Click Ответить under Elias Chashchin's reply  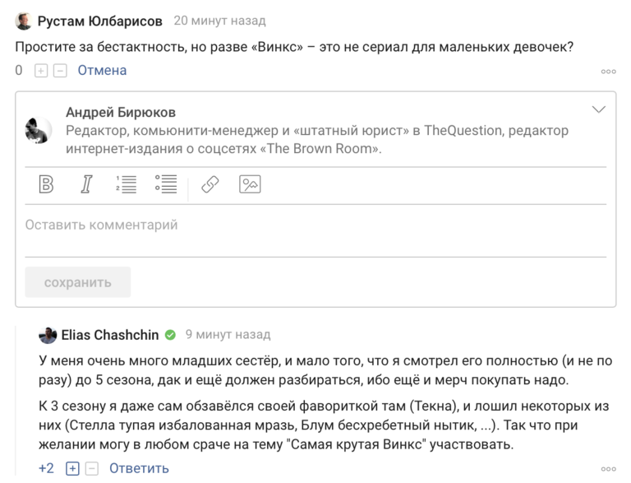point(139,468)
